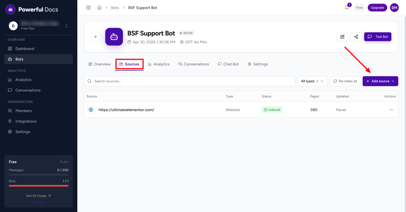406x212 pixels.
Task: Open the All types filter dropdown
Action: 312,81
